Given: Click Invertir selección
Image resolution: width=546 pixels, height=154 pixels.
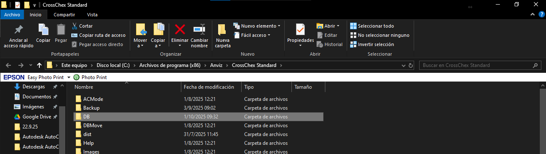Looking at the screenshot, I should 372,44.
